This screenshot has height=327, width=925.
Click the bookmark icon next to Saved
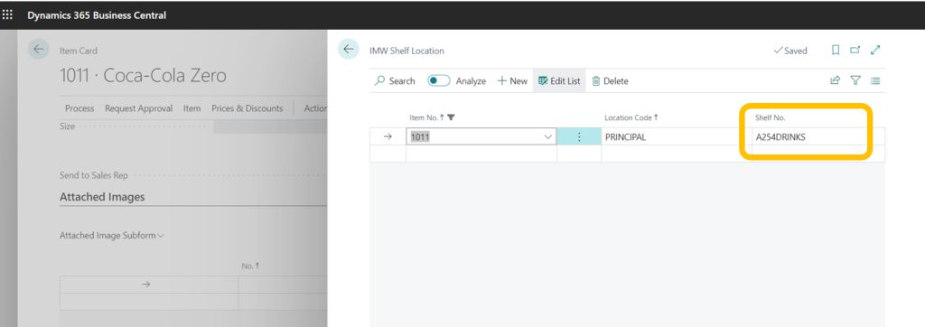click(x=836, y=51)
